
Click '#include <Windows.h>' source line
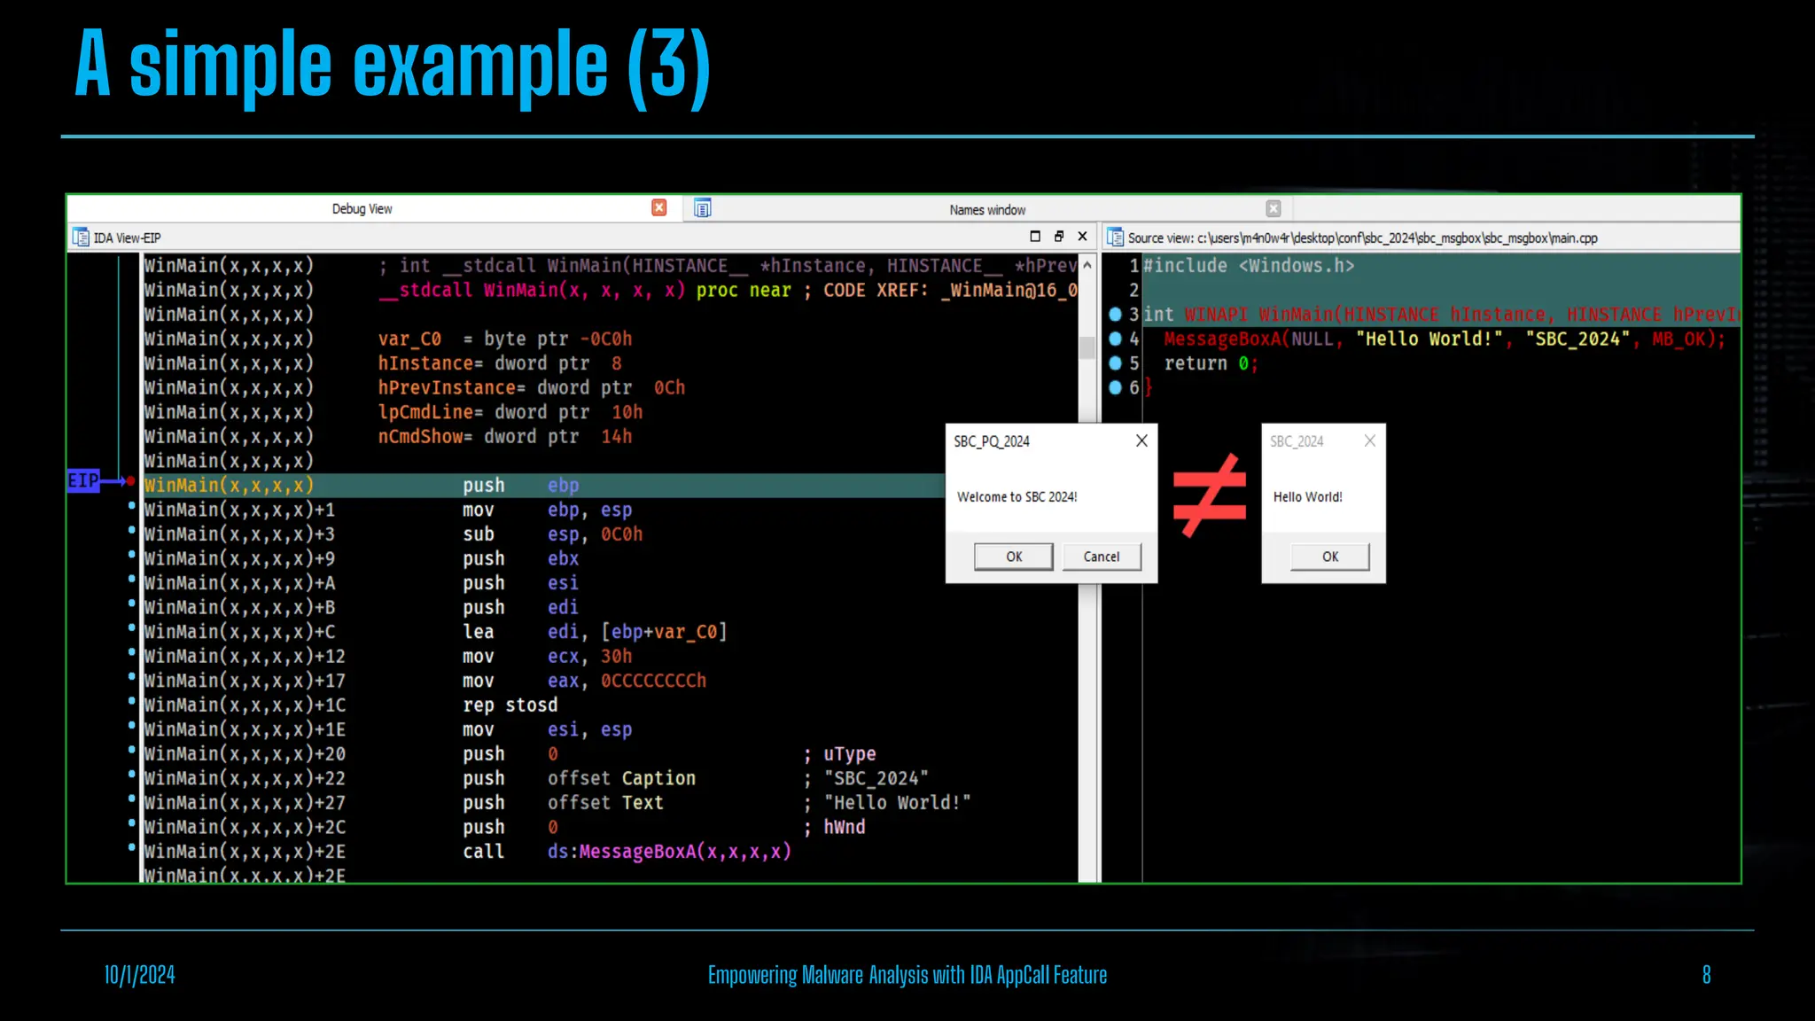click(1249, 266)
